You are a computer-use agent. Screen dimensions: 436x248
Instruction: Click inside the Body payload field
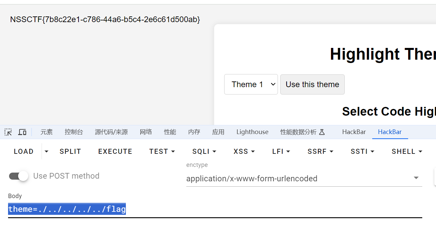pos(67,209)
